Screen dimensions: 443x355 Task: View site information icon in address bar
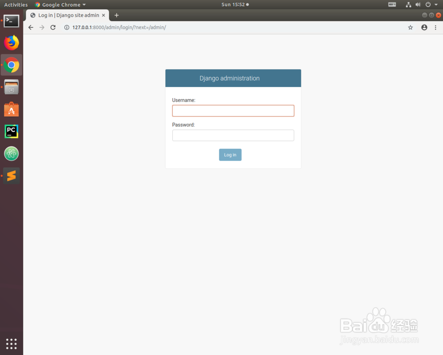pyautogui.click(x=67, y=28)
